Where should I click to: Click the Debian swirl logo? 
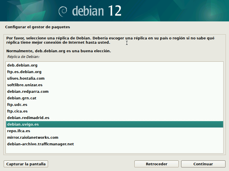click(x=62, y=11)
